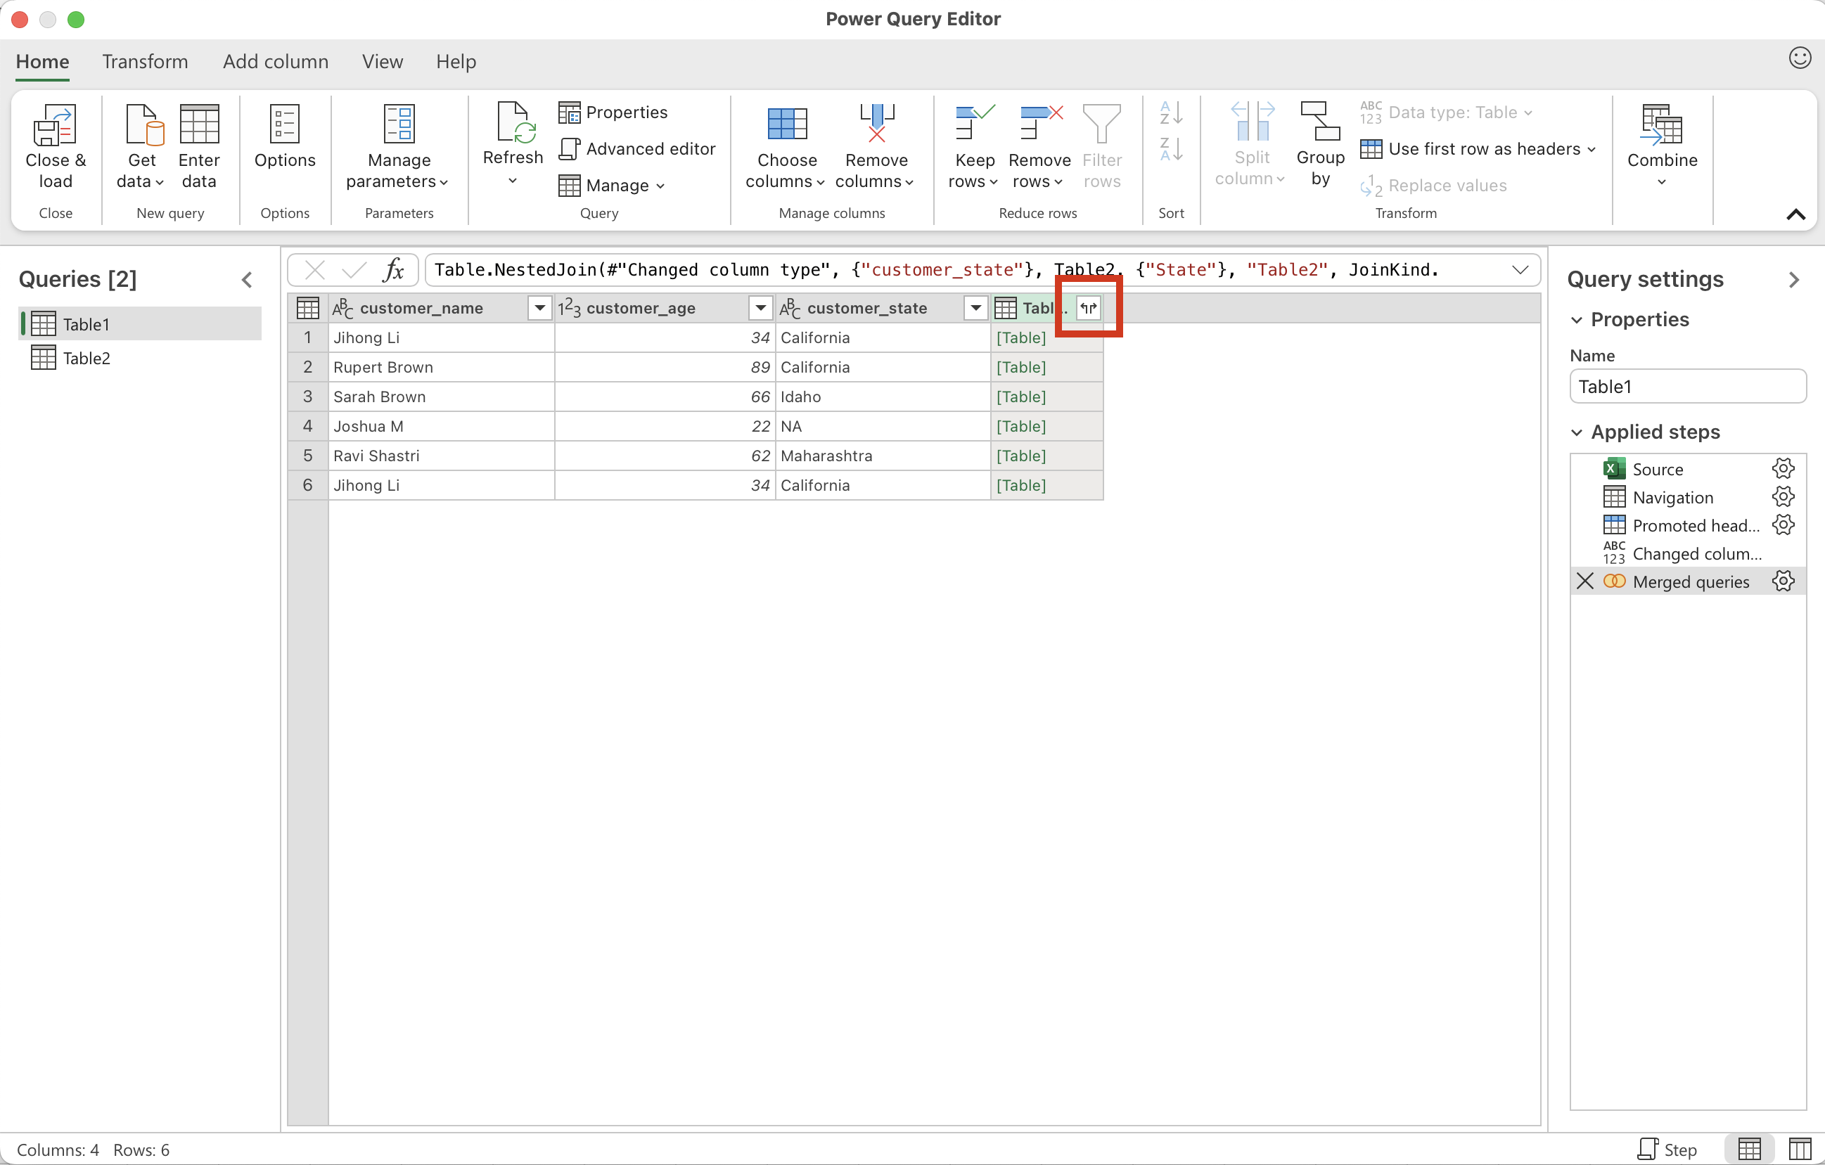Open Source step settings gear
Viewport: 1825px width, 1165px height.
point(1783,469)
